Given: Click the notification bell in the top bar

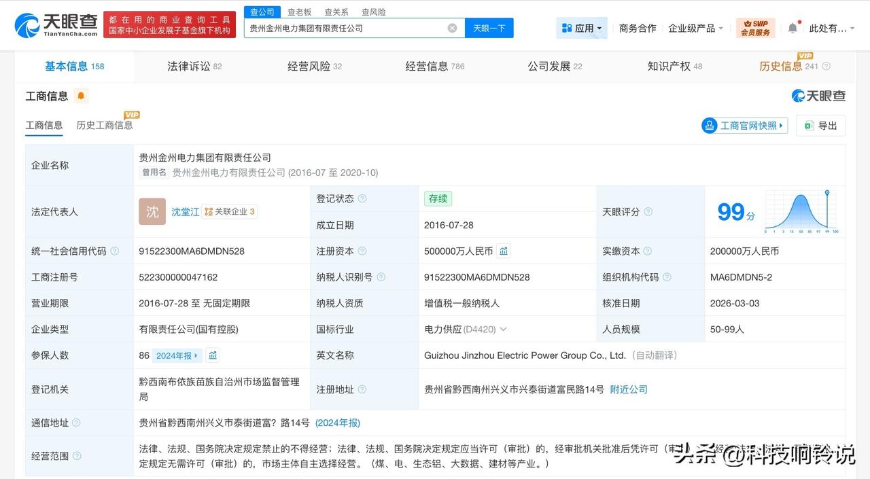Looking at the screenshot, I should coord(792,27).
